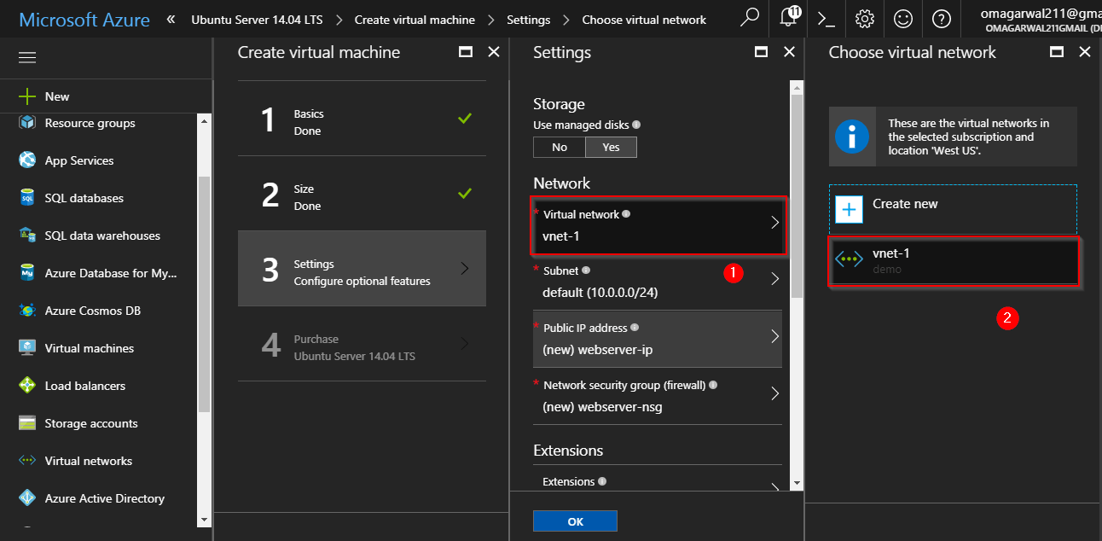
Task: Close the Choose virtual network blade
Action: [1085, 52]
